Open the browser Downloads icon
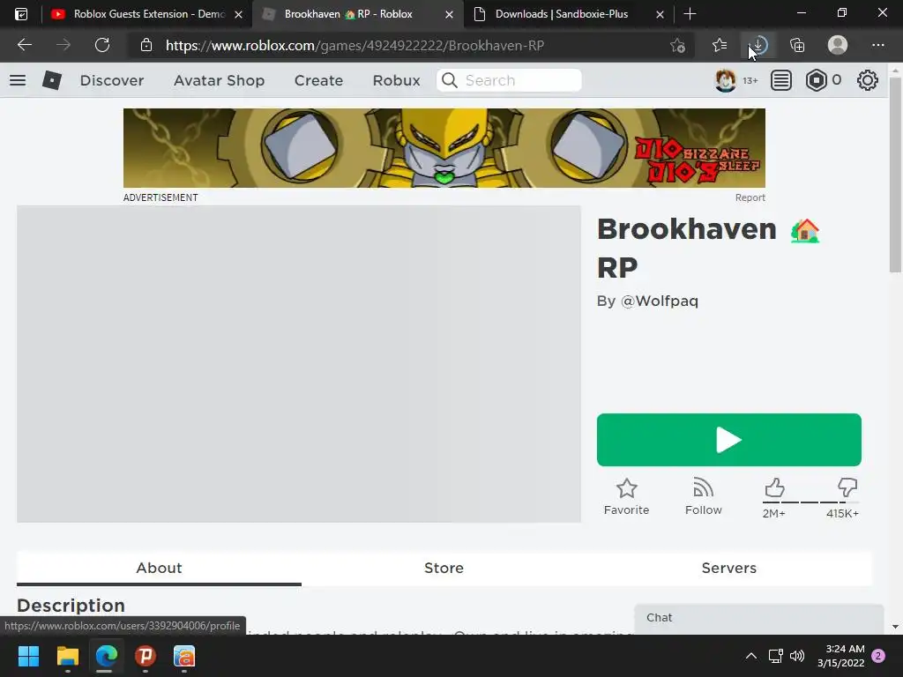 click(x=758, y=45)
